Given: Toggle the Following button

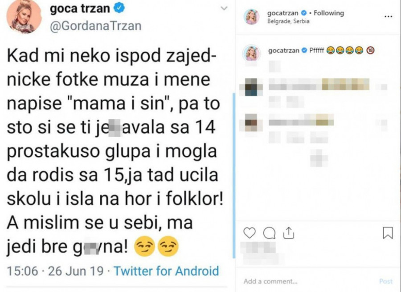Looking at the screenshot, I should tap(329, 13).
